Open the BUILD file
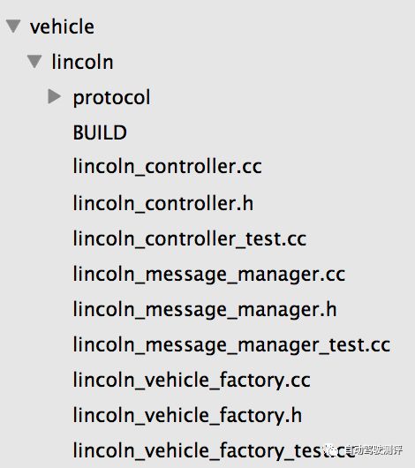Screen dimensions: 415x468 [x=100, y=132]
